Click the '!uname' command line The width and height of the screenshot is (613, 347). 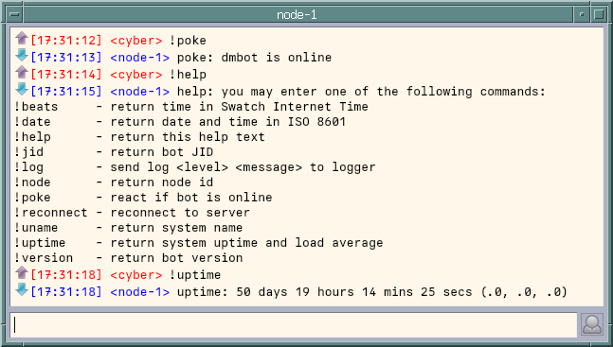(128, 228)
